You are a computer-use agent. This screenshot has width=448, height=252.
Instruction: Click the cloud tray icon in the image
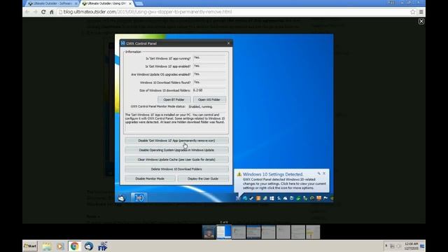(x=285, y=198)
